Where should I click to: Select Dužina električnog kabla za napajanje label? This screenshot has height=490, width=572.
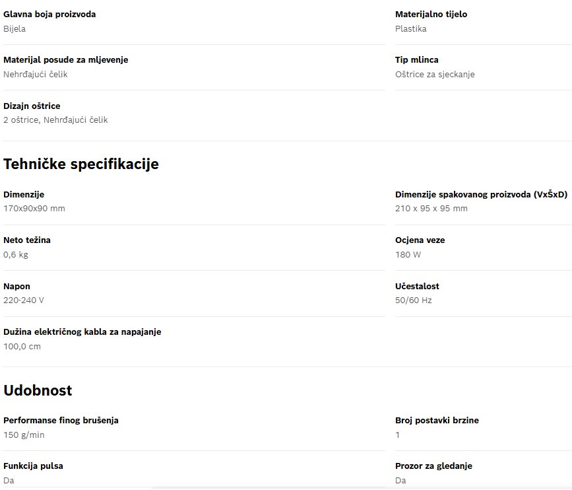coord(82,332)
